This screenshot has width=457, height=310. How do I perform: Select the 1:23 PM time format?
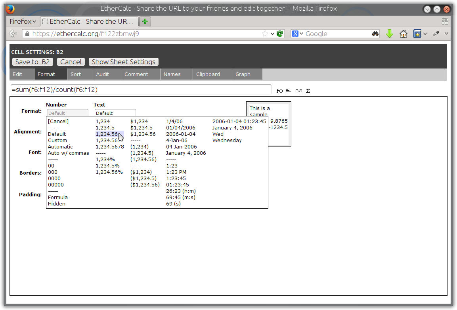pyautogui.click(x=176, y=172)
